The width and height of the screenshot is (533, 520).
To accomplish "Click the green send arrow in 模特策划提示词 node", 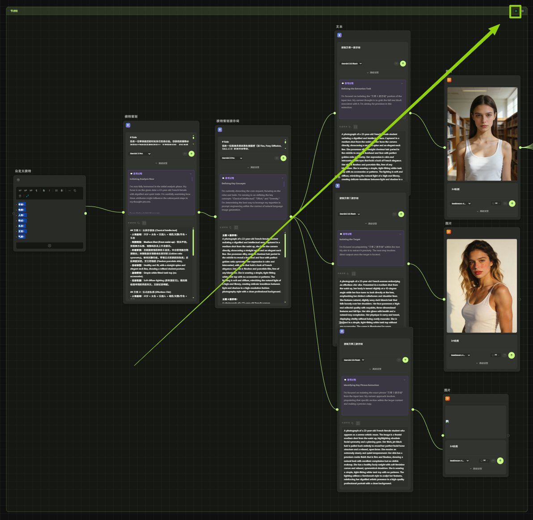I will point(283,158).
